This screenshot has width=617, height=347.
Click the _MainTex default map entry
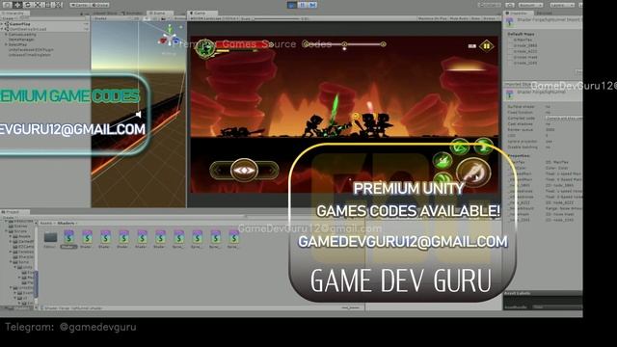[523, 40]
